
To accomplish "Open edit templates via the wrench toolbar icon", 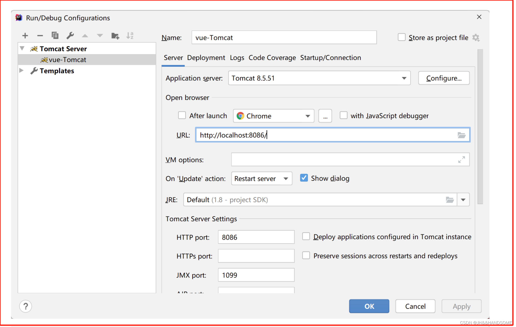I will (70, 35).
